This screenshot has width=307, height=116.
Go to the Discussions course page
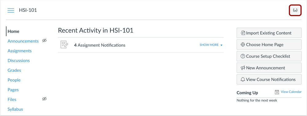pyautogui.click(x=19, y=61)
